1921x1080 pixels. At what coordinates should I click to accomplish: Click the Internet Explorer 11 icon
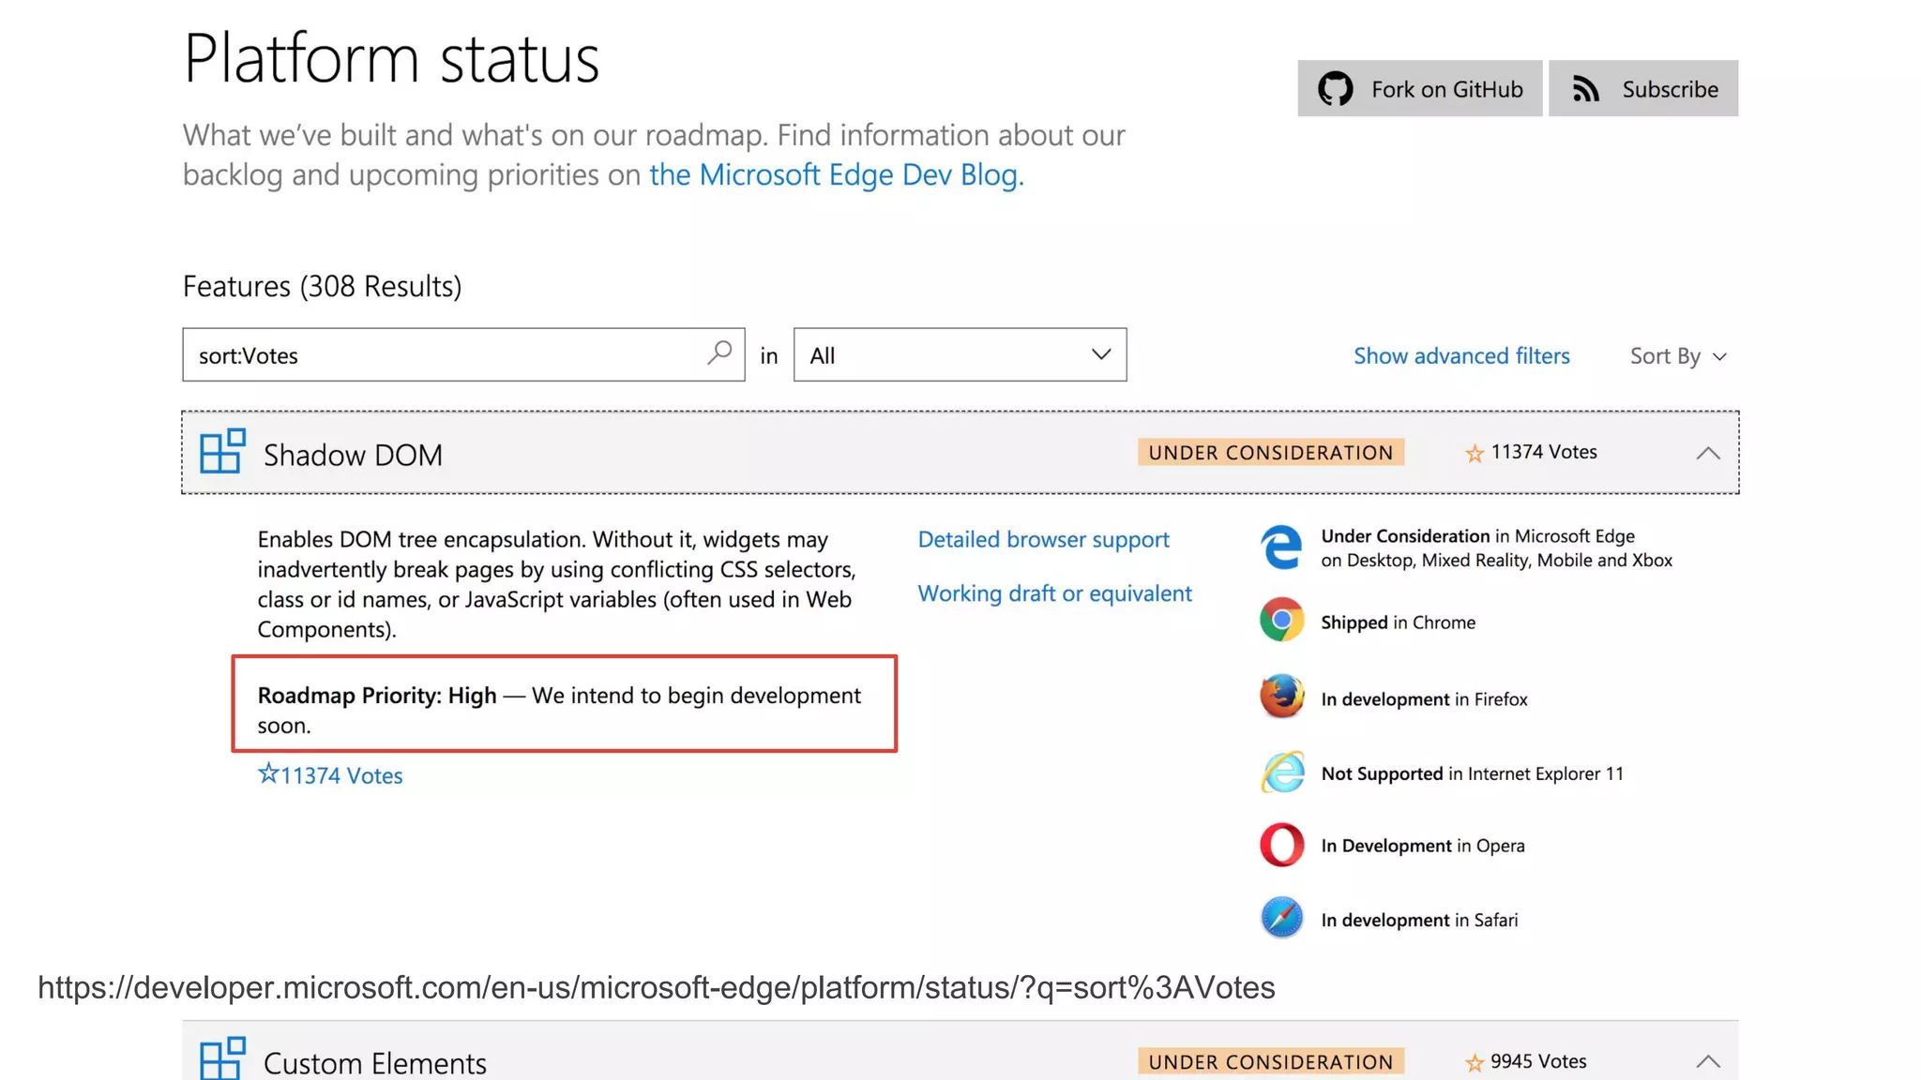pyautogui.click(x=1281, y=772)
